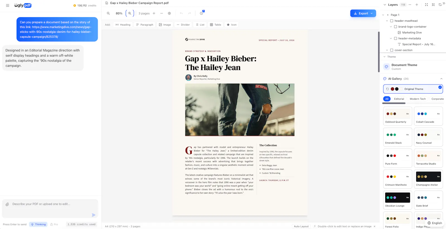
Task: Open the hamburger menu in sidebar
Action: (x=8, y=5)
